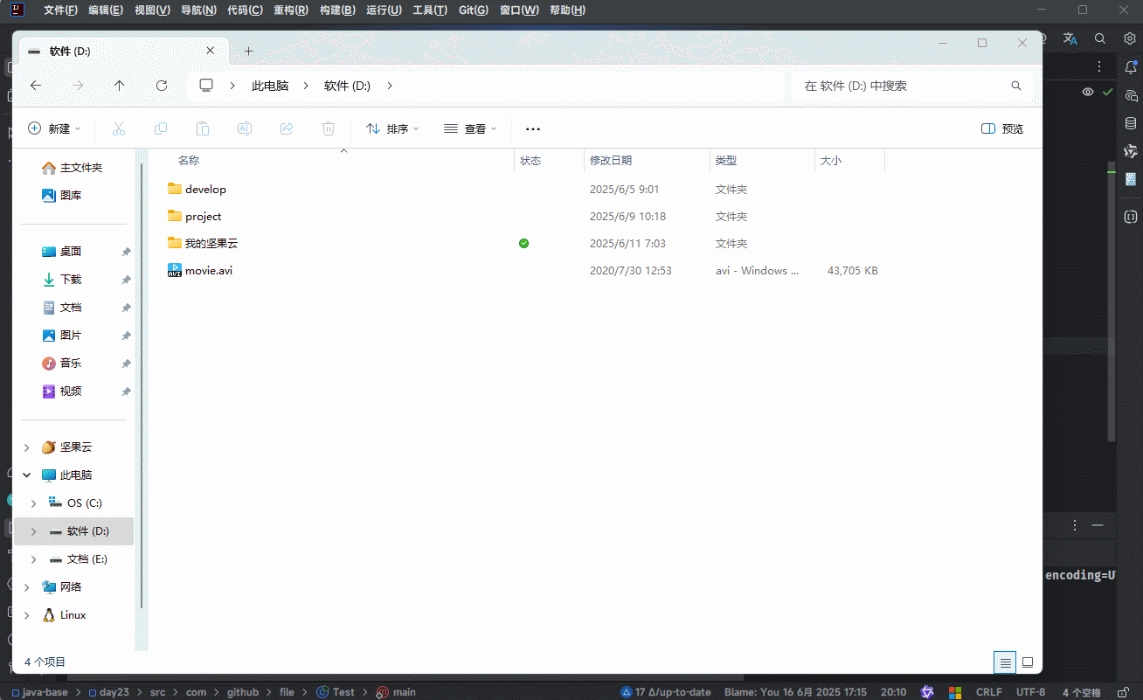
Task: Click the Back arrow in Explorer
Action: coord(36,86)
